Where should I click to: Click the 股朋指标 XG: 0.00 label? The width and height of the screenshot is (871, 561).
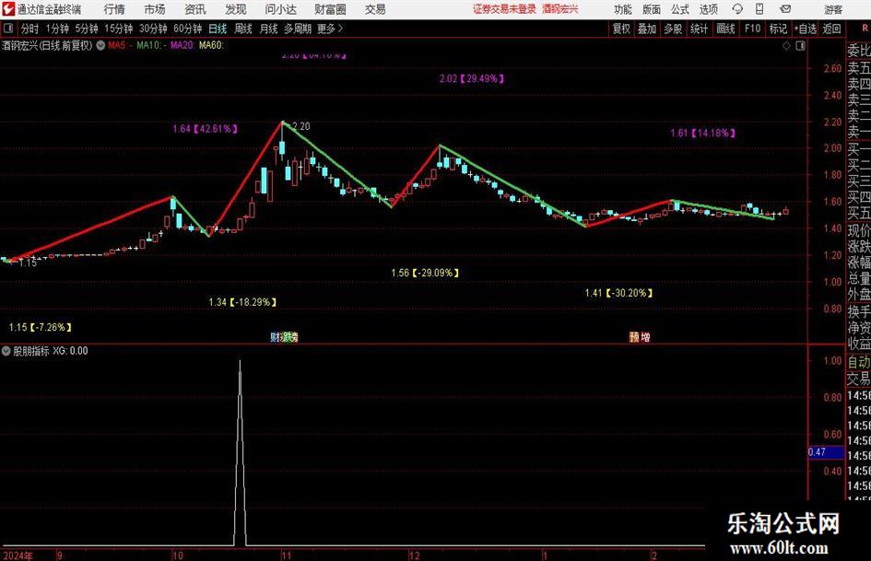tap(51, 350)
